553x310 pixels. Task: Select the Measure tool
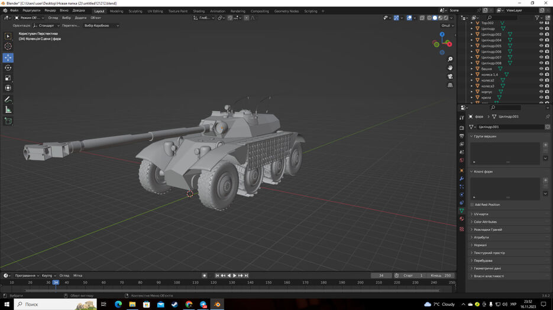8,110
